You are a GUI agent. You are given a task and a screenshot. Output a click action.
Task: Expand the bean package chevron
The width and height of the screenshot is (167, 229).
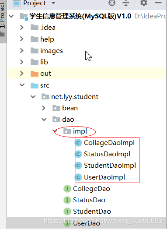tap(44, 108)
